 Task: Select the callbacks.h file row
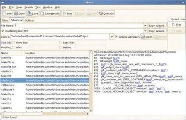45,90
